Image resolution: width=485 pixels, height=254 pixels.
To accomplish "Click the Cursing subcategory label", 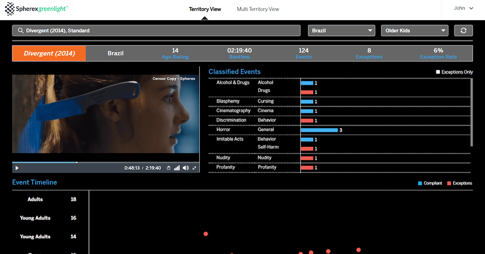I will coord(266,101).
